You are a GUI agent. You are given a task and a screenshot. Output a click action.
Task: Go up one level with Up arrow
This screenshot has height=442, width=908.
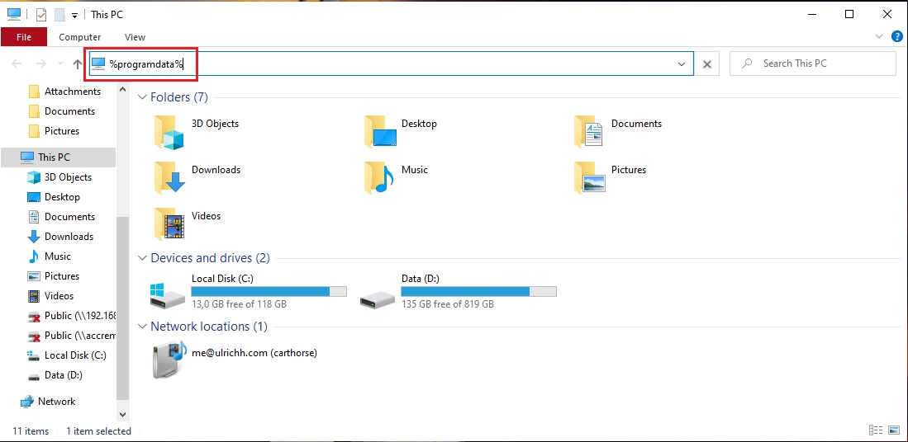(x=78, y=64)
